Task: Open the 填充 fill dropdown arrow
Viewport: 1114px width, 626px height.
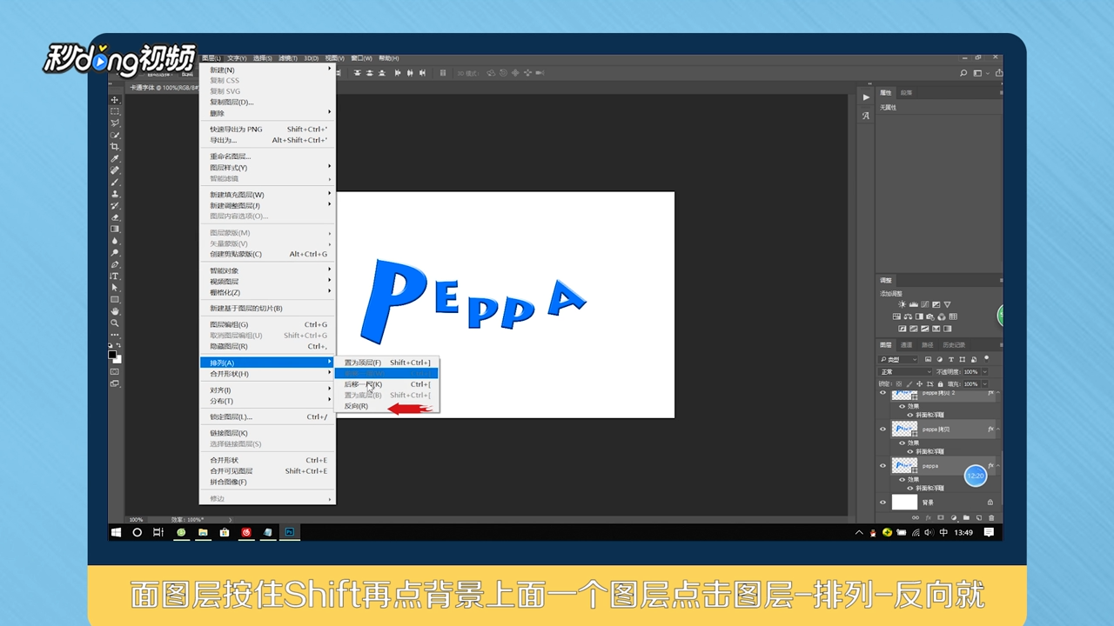Action: 984,383
